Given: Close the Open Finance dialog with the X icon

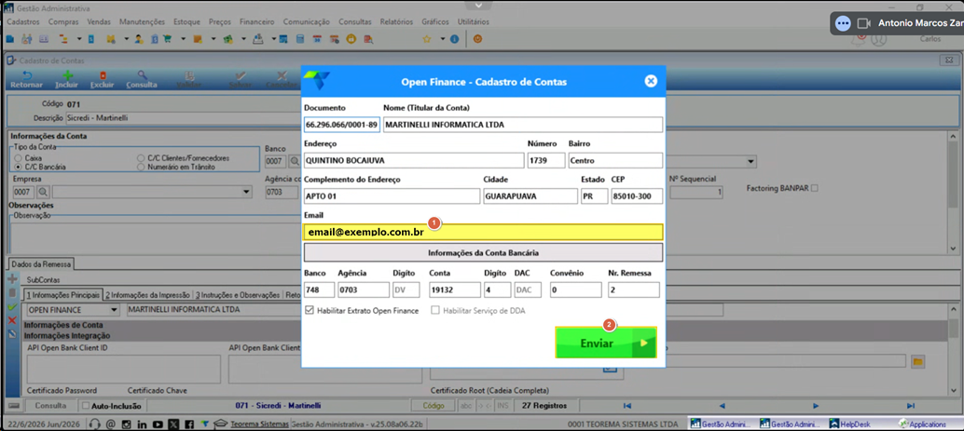Looking at the screenshot, I should tap(651, 81).
